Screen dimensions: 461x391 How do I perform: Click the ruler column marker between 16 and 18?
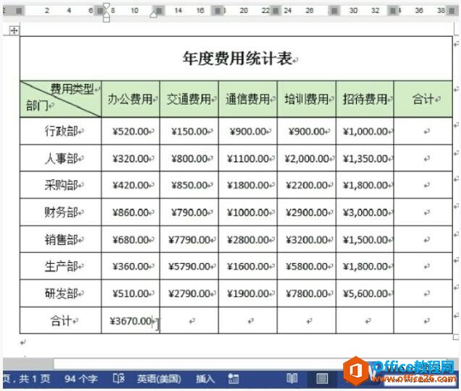[217, 11]
